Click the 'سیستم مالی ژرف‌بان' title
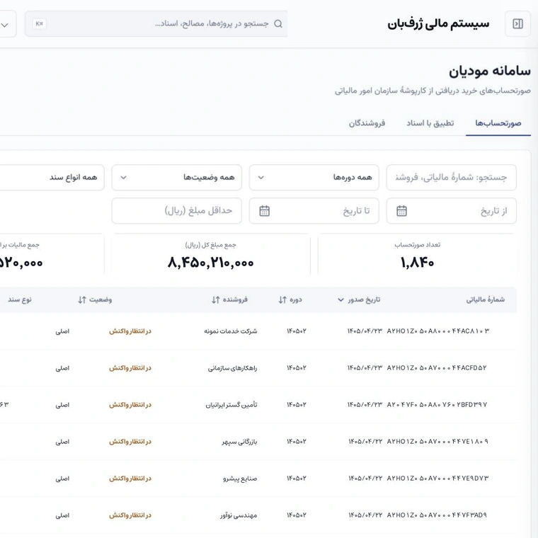 (438, 23)
